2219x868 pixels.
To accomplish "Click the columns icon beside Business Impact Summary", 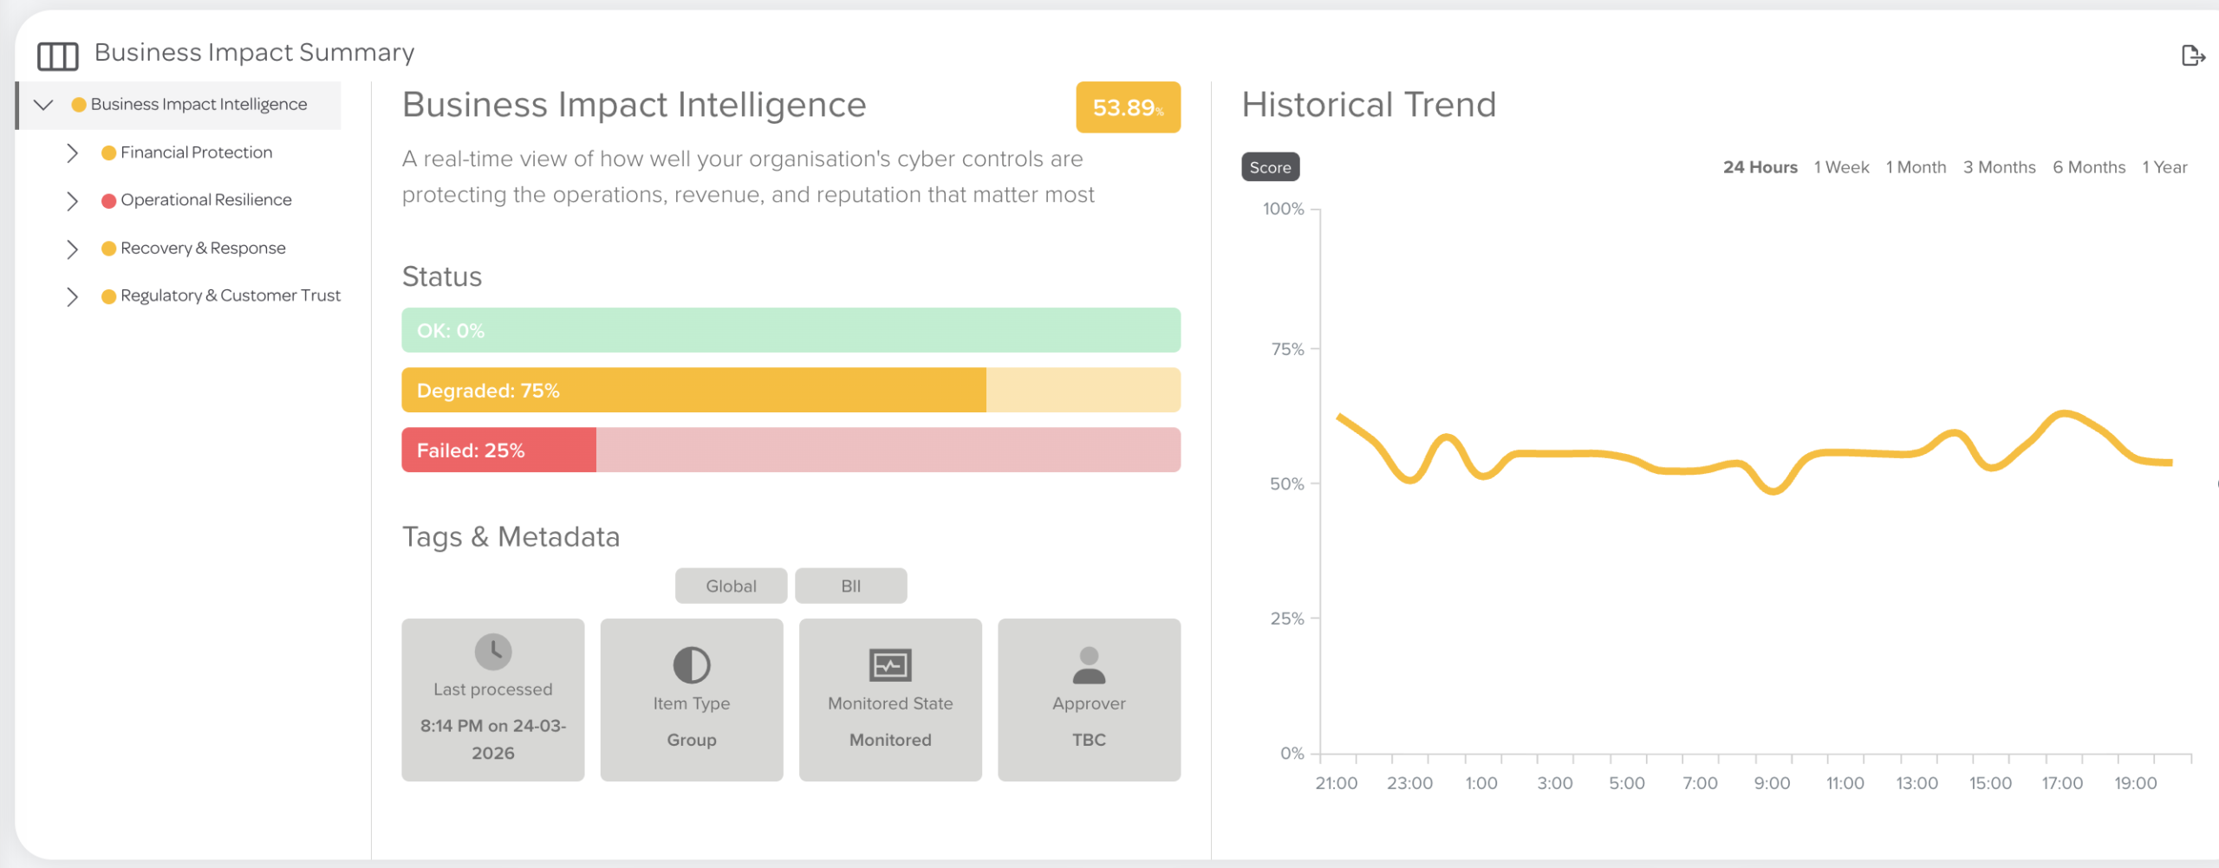I will pyautogui.click(x=58, y=56).
